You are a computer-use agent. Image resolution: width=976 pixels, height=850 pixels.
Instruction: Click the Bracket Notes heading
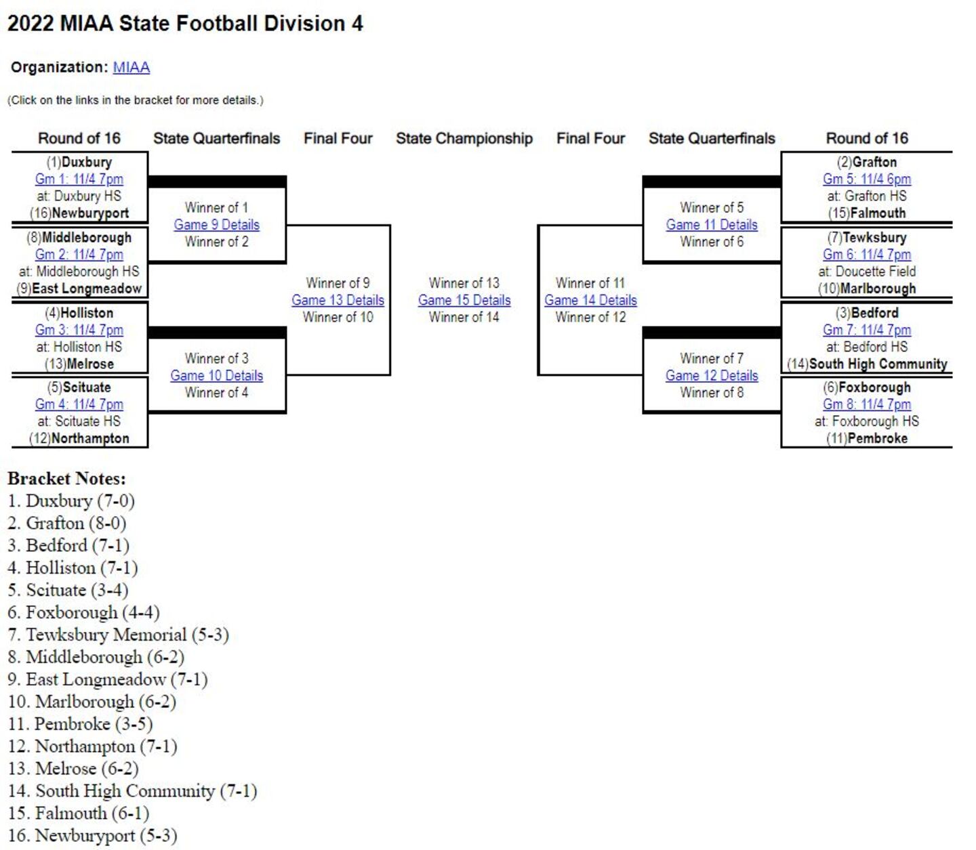[x=66, y=479]
